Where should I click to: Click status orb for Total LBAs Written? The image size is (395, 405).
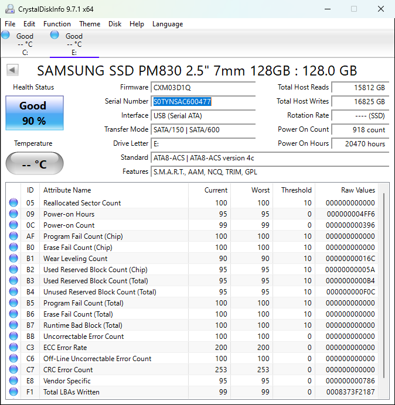coord(13,392)
